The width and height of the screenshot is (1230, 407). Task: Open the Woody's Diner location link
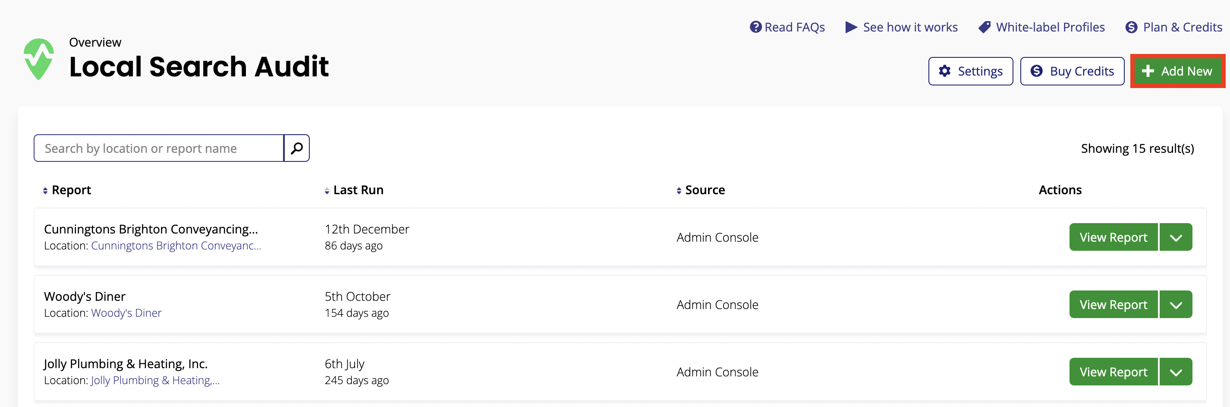pyautogui.click(x=126, y=313)
